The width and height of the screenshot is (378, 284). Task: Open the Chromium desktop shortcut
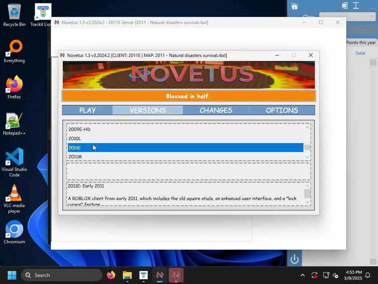14,232
